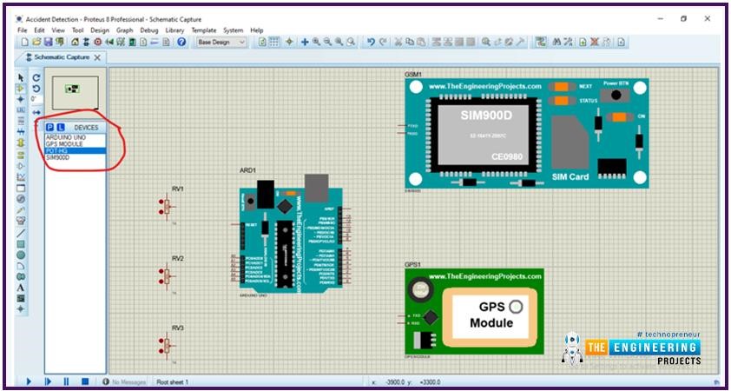Image resolution: width=731 pixels, height=391 pixels.
Task: Pause the simulation
Action: click(x=66, y=381)
